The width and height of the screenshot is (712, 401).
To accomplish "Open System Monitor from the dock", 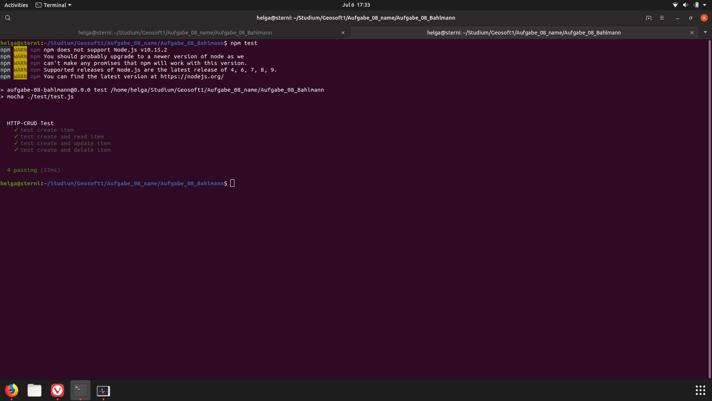I will click(x=103, y=391).
